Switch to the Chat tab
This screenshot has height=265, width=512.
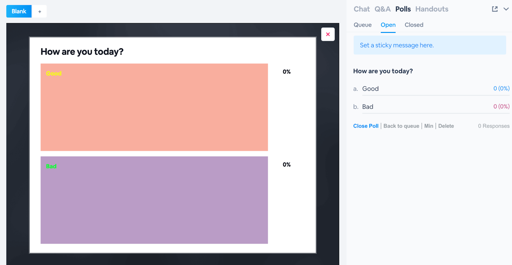click(x=362, y=9)
